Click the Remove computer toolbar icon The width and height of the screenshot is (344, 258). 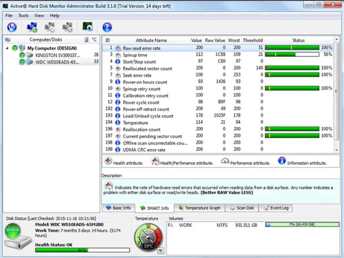pos(67,27)
